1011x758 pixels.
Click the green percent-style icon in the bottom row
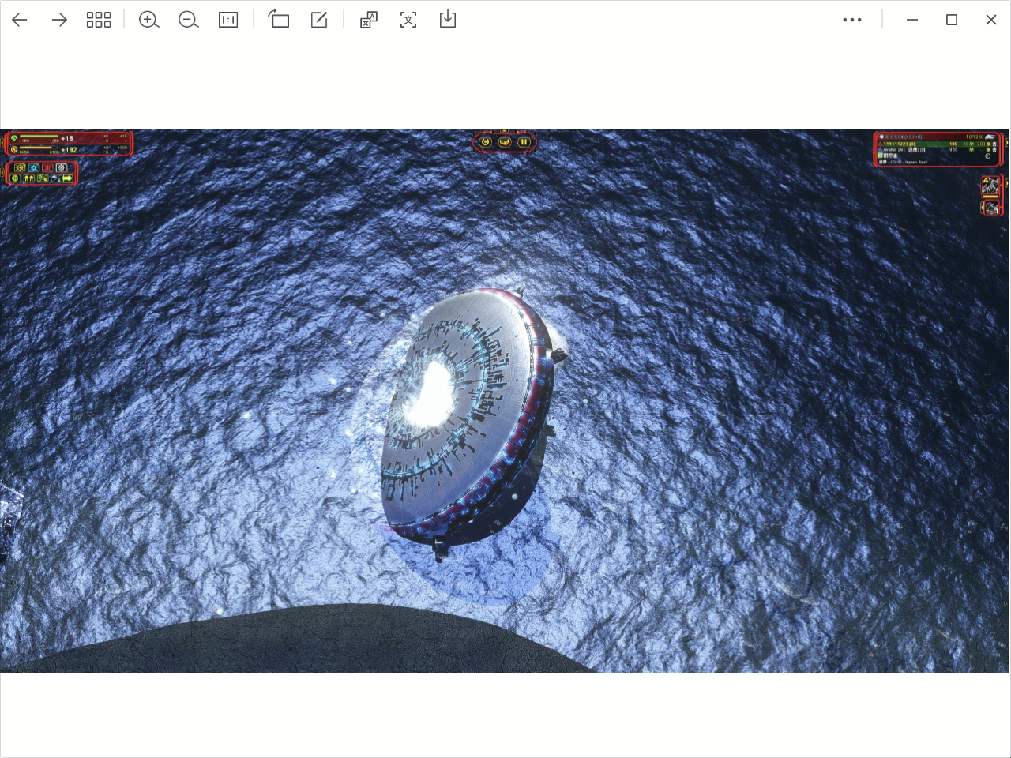pyautogui.click(x=43, y=178)
